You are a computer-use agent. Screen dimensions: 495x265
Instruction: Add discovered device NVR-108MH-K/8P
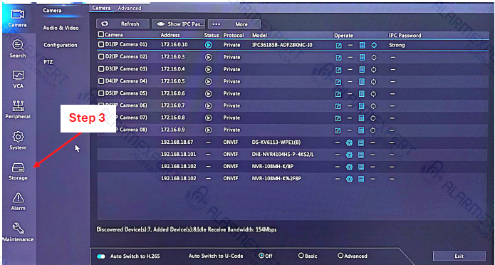349,167
